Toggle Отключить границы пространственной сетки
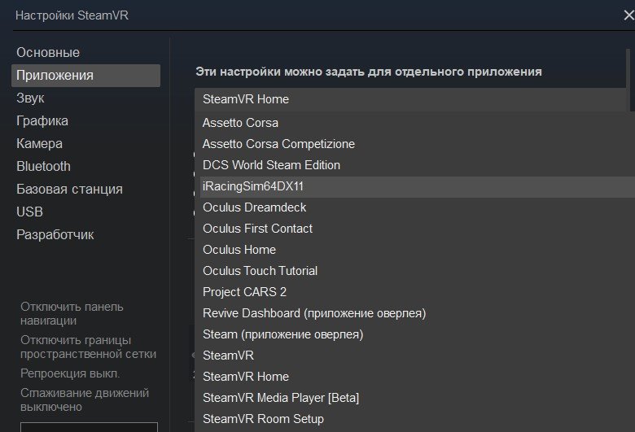Image resolution: width=635 pixels, height=432 pixels. coord(88,347)
